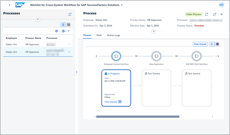Screen dimensions: 230x135
Task: Click the Overdue process status text
Action: pos(199,26)
